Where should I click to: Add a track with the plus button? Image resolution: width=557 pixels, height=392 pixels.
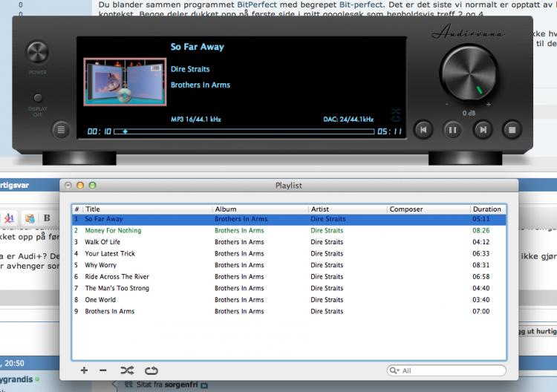click(84, 370)
